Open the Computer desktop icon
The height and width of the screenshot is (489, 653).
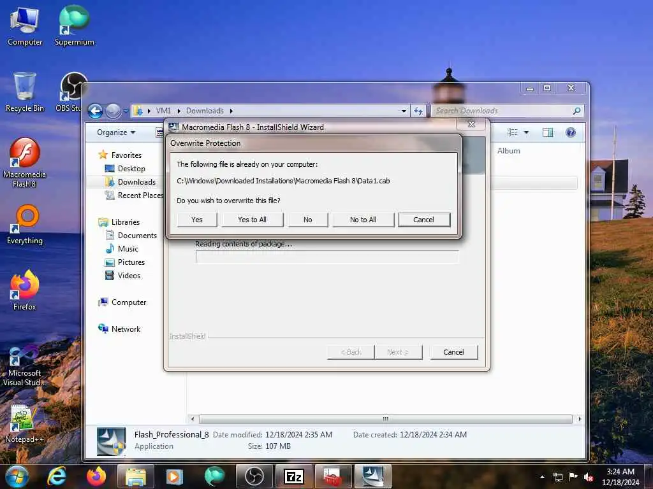click(x=25, y=26)
